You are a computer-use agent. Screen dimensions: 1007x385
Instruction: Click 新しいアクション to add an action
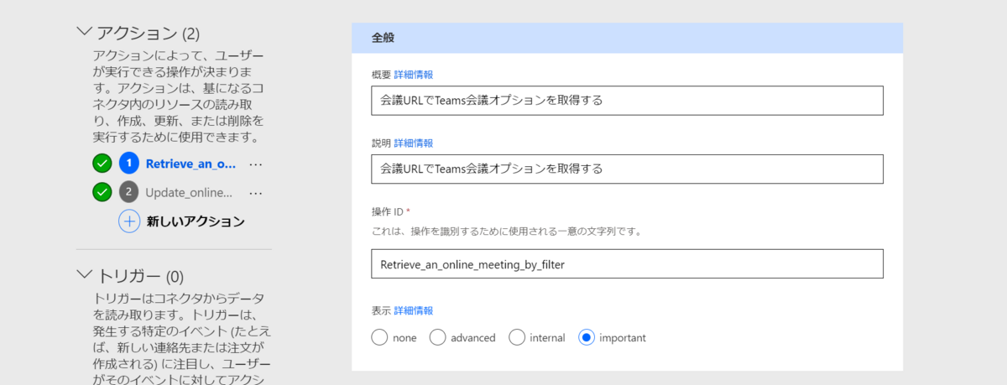(196, 221)
